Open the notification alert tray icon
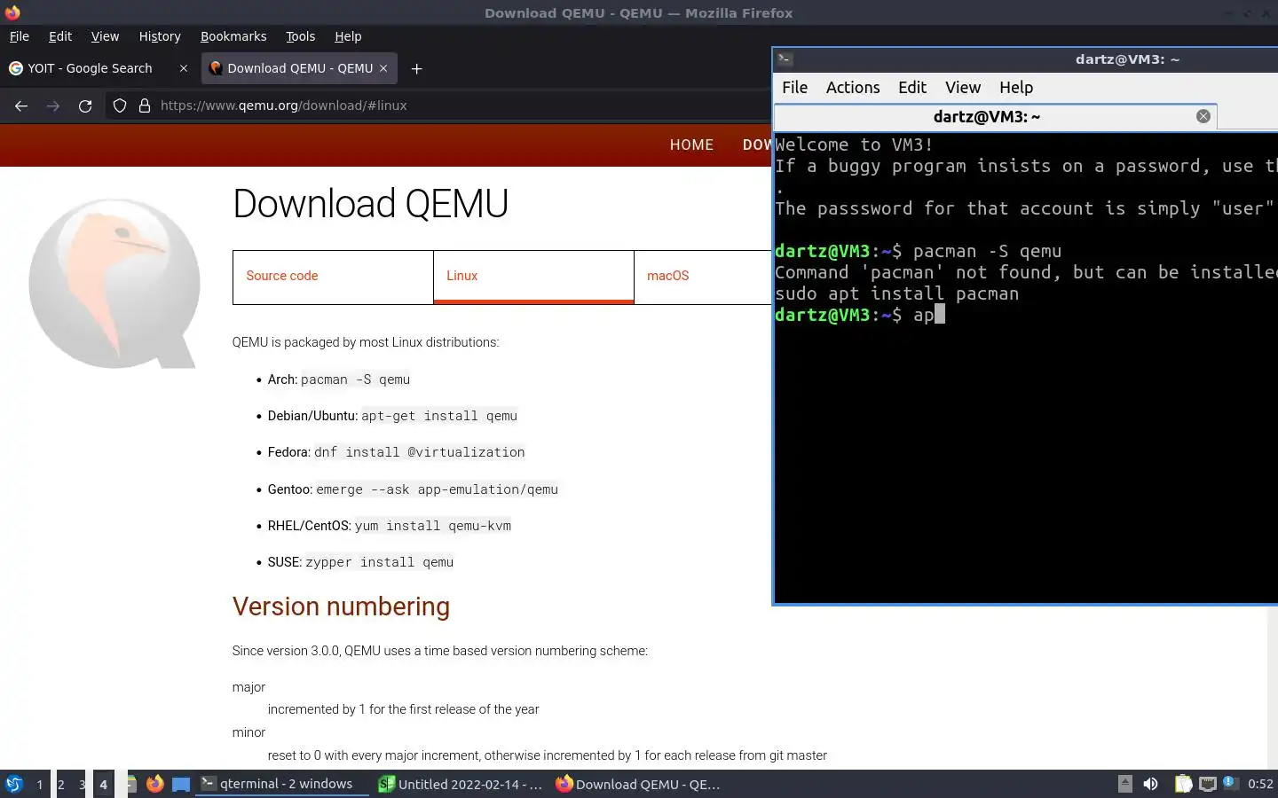The image size is (1278, 798). tap(1230, 782)
